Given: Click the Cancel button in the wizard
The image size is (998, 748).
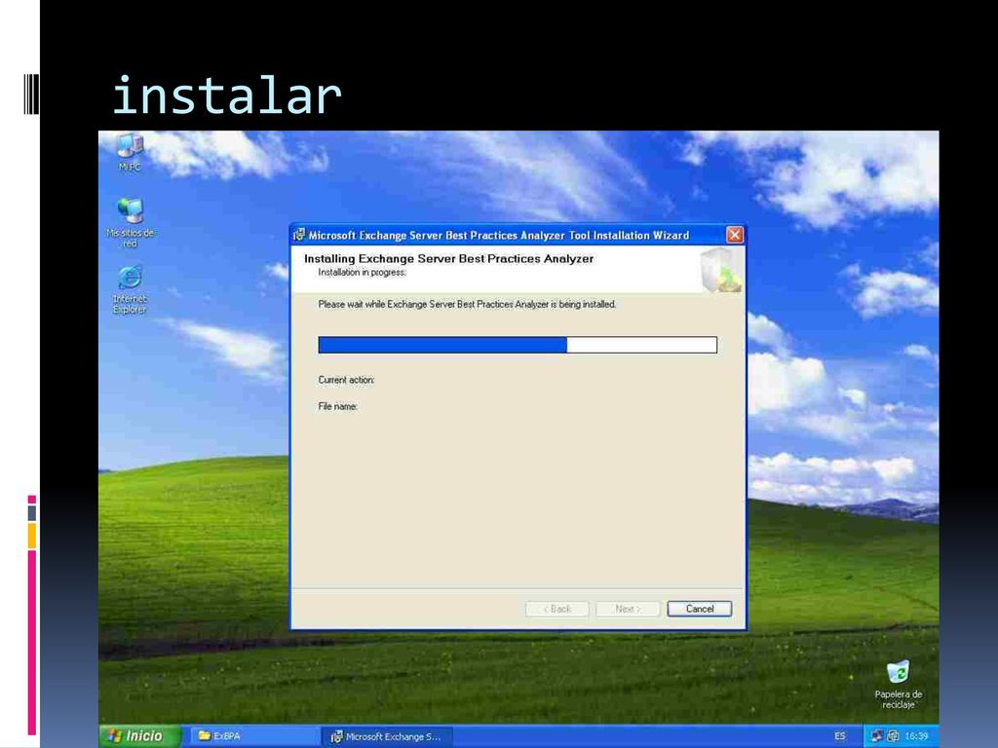Looking at the screenshot, I should coord(700,609).
